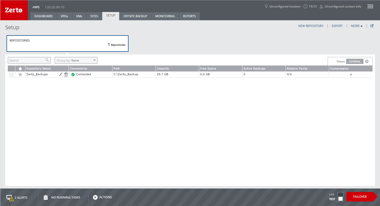Image resolution: width=380 pixels, height=206 pixels.
Task: Open the hamburger menu icon
Action: pos(370,6)
